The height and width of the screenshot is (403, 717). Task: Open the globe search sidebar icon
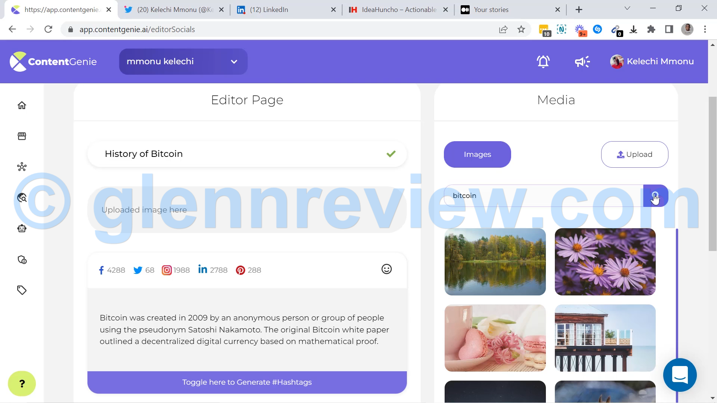[22, 198]
